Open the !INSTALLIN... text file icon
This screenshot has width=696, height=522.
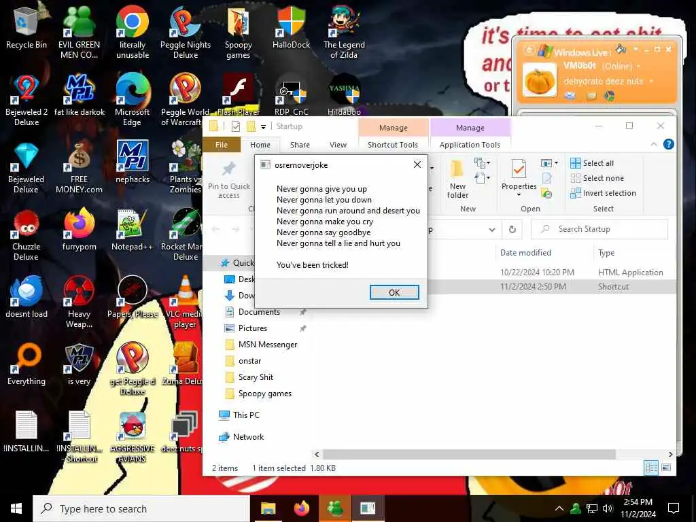27,432
